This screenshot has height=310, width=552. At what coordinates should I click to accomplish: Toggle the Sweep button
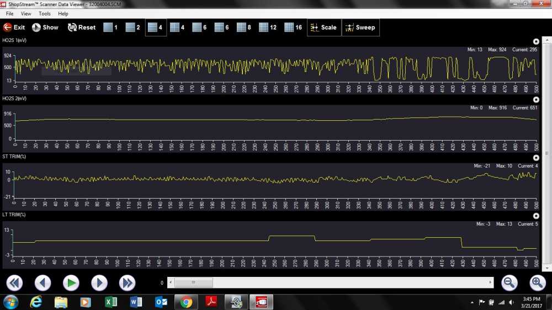(360, 28)
